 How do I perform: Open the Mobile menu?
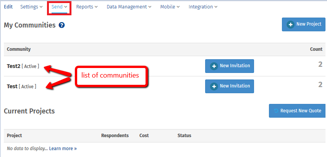click(170, 7)
